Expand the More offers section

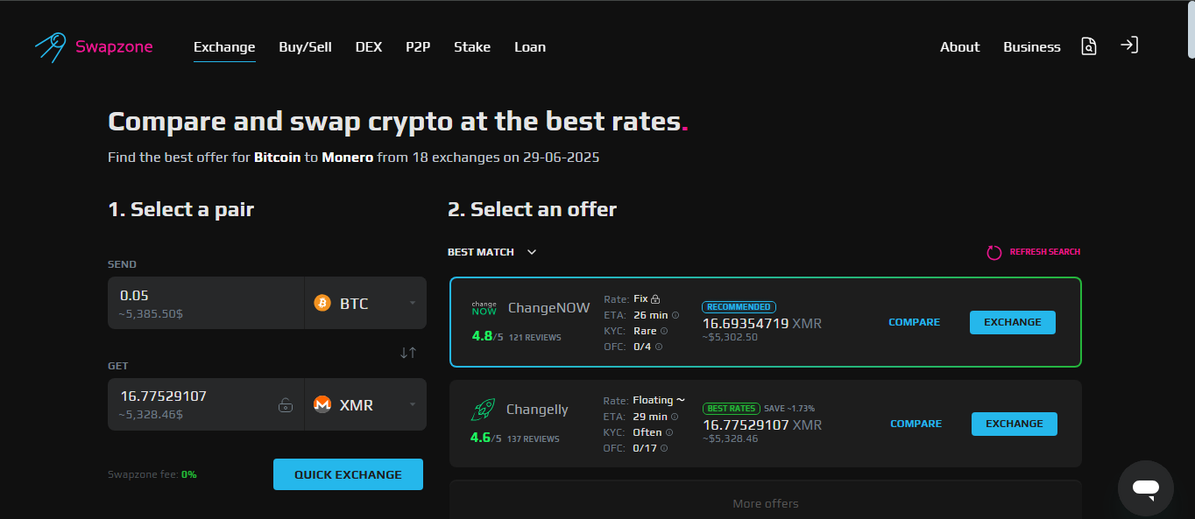point(766,503)
